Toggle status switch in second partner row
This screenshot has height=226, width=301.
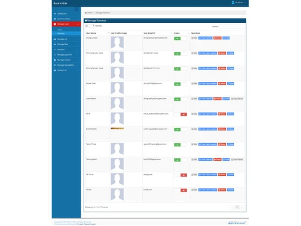pos(181,54)
